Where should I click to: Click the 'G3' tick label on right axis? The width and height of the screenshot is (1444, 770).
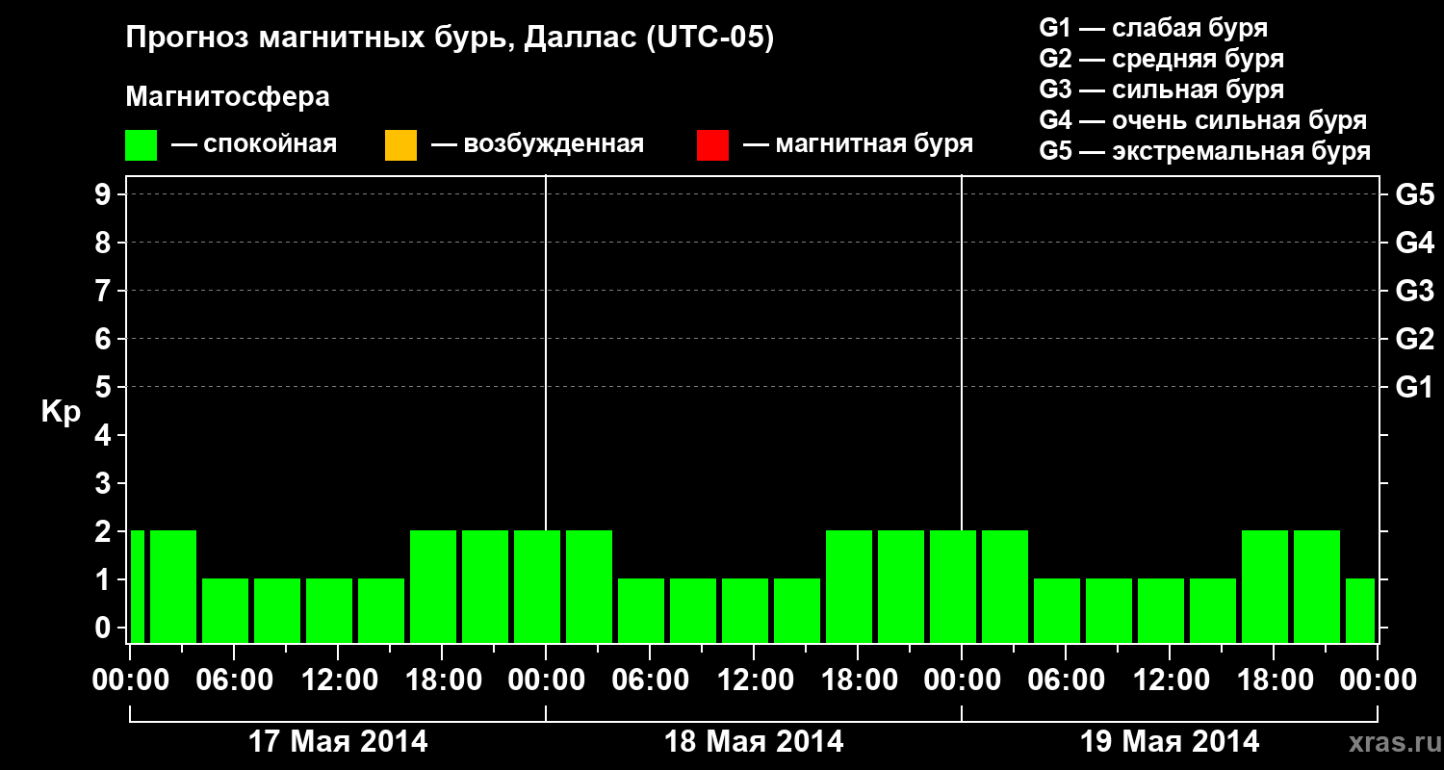pos(1415,292)
